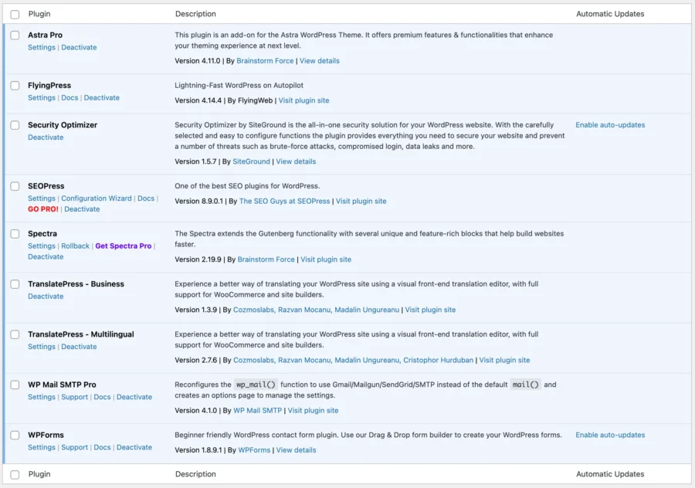Deactivate TranslatePress - Multilingual
Image resolution: width=695 pixels, height=488 pixels.
coord(79,347)
